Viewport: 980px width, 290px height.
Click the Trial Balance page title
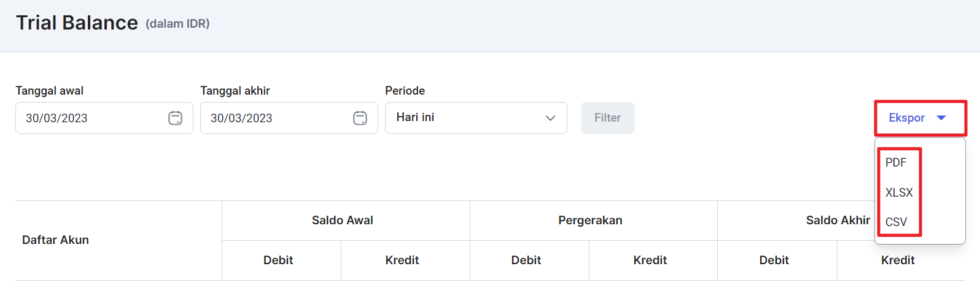(77, 23)
